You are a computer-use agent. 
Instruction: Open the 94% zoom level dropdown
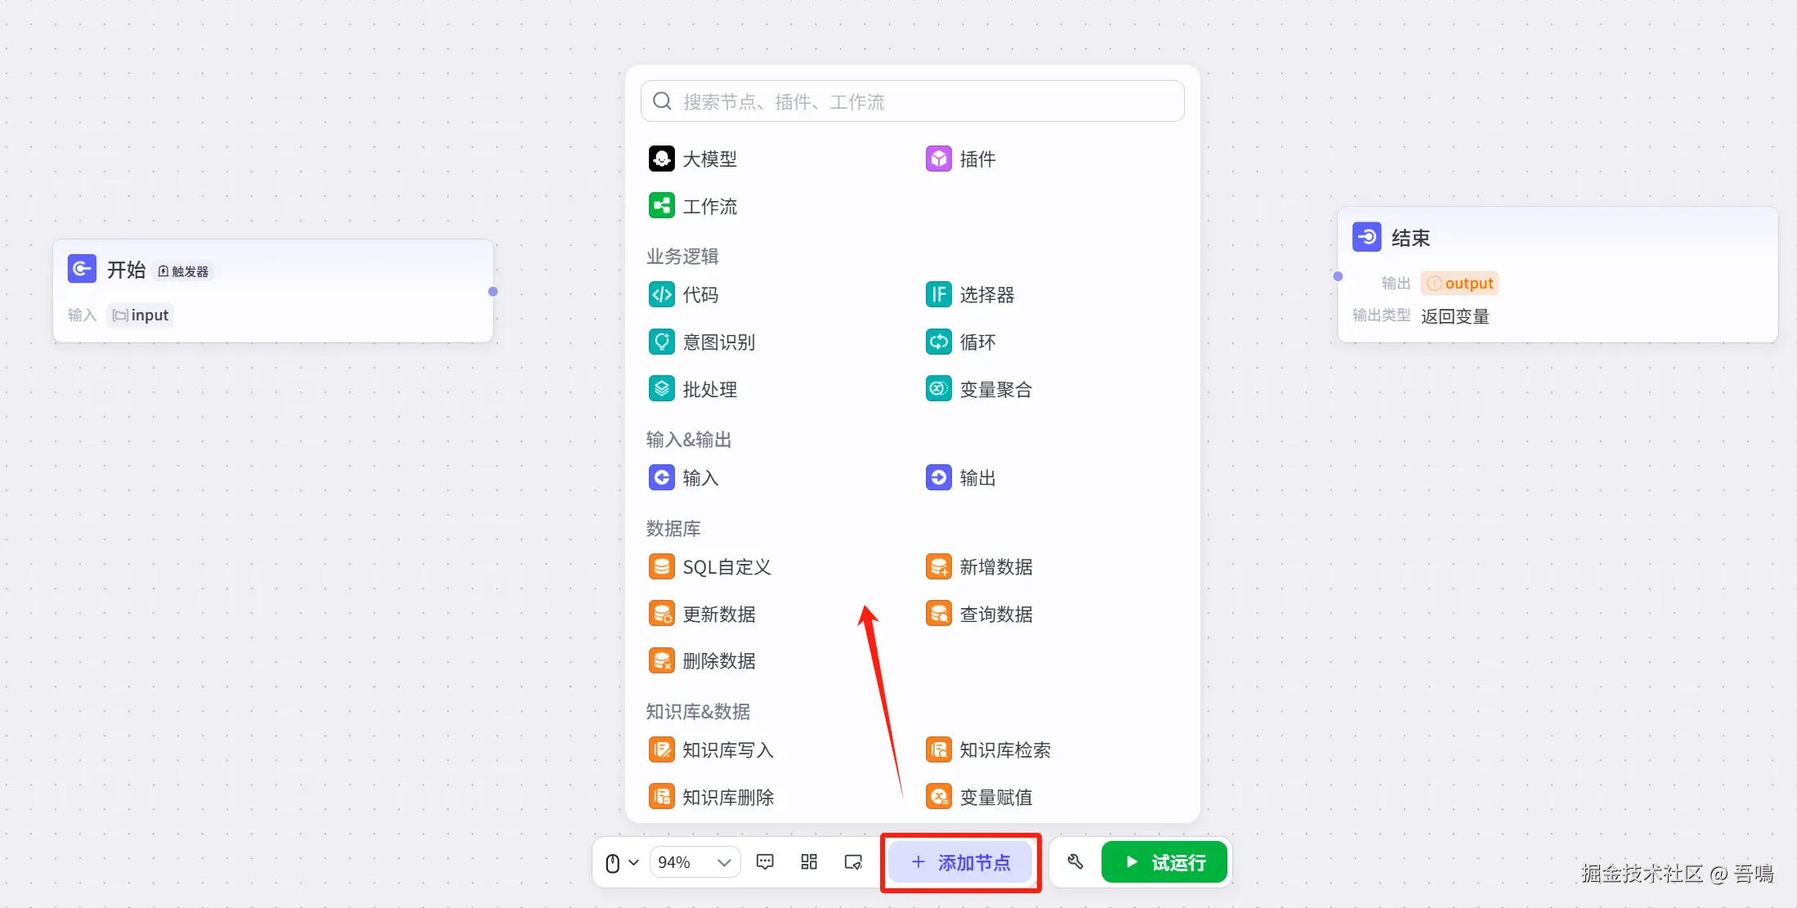tap(695, 862)
